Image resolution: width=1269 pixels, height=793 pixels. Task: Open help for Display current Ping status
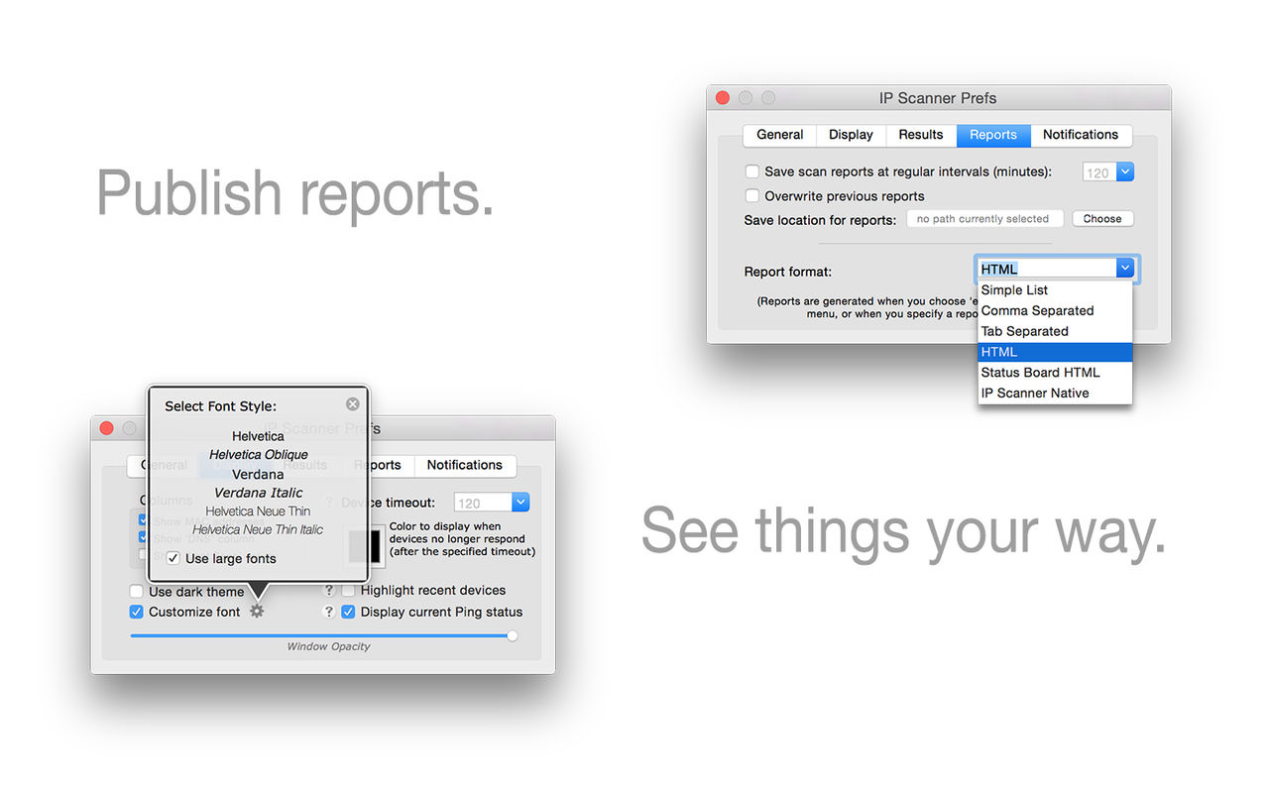(x=329, y=612)
